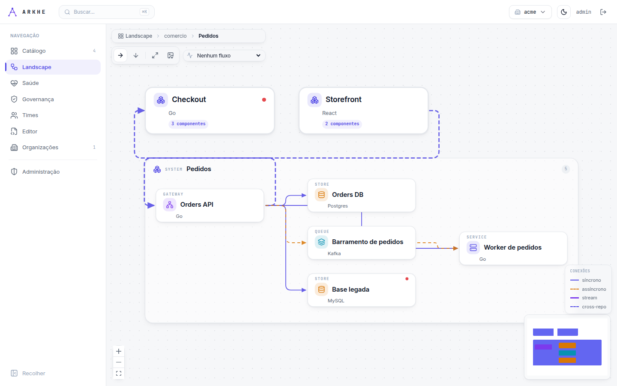Click the logout icon next to admin
The width and height of the screenshot is (617, 386).
coord(603,12)
